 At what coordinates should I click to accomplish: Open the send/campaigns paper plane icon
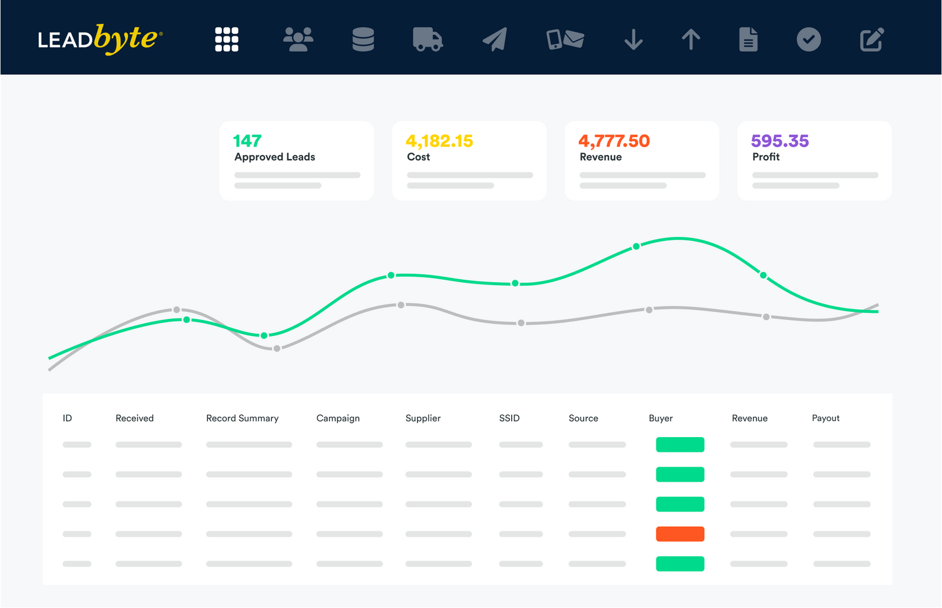pos(495,39)
